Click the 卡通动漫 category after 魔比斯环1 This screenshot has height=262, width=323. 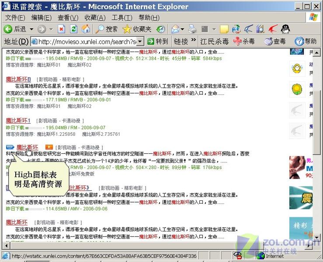[x=71, y=121]
